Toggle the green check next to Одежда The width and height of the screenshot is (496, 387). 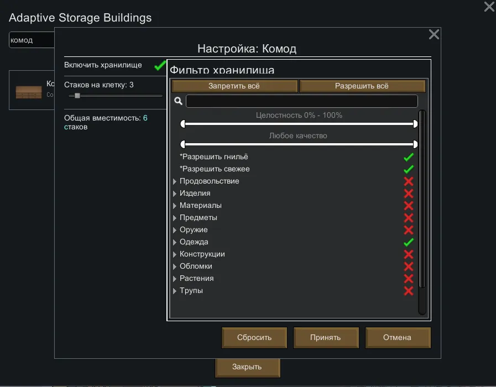[409, 242]
